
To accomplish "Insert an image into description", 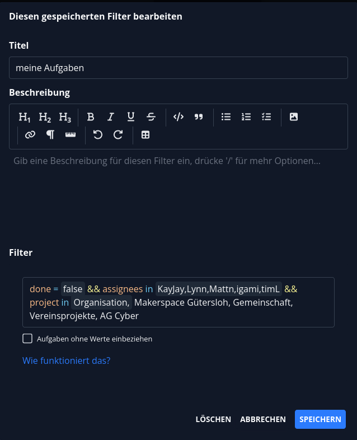I will point(294,117).
